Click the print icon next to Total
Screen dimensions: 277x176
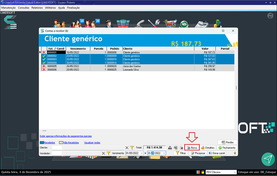[x=170, y=148]
